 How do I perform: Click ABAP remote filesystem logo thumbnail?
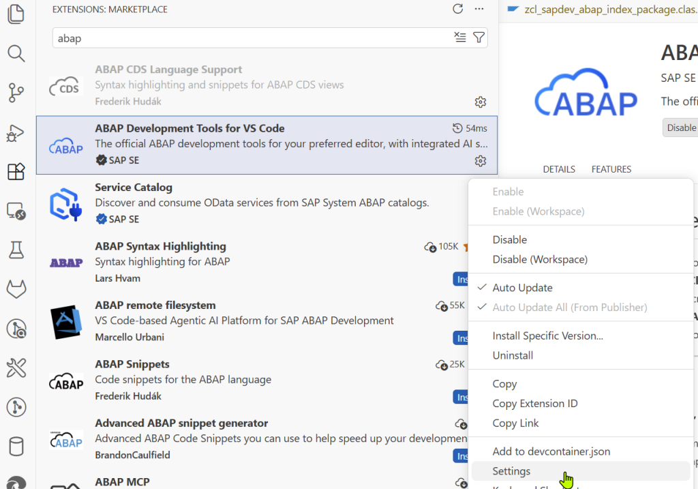66,322
